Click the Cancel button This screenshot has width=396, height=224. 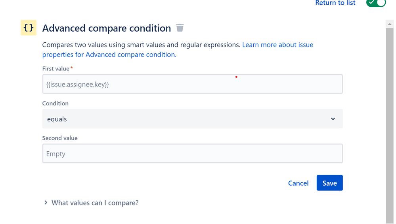point(298,183)
